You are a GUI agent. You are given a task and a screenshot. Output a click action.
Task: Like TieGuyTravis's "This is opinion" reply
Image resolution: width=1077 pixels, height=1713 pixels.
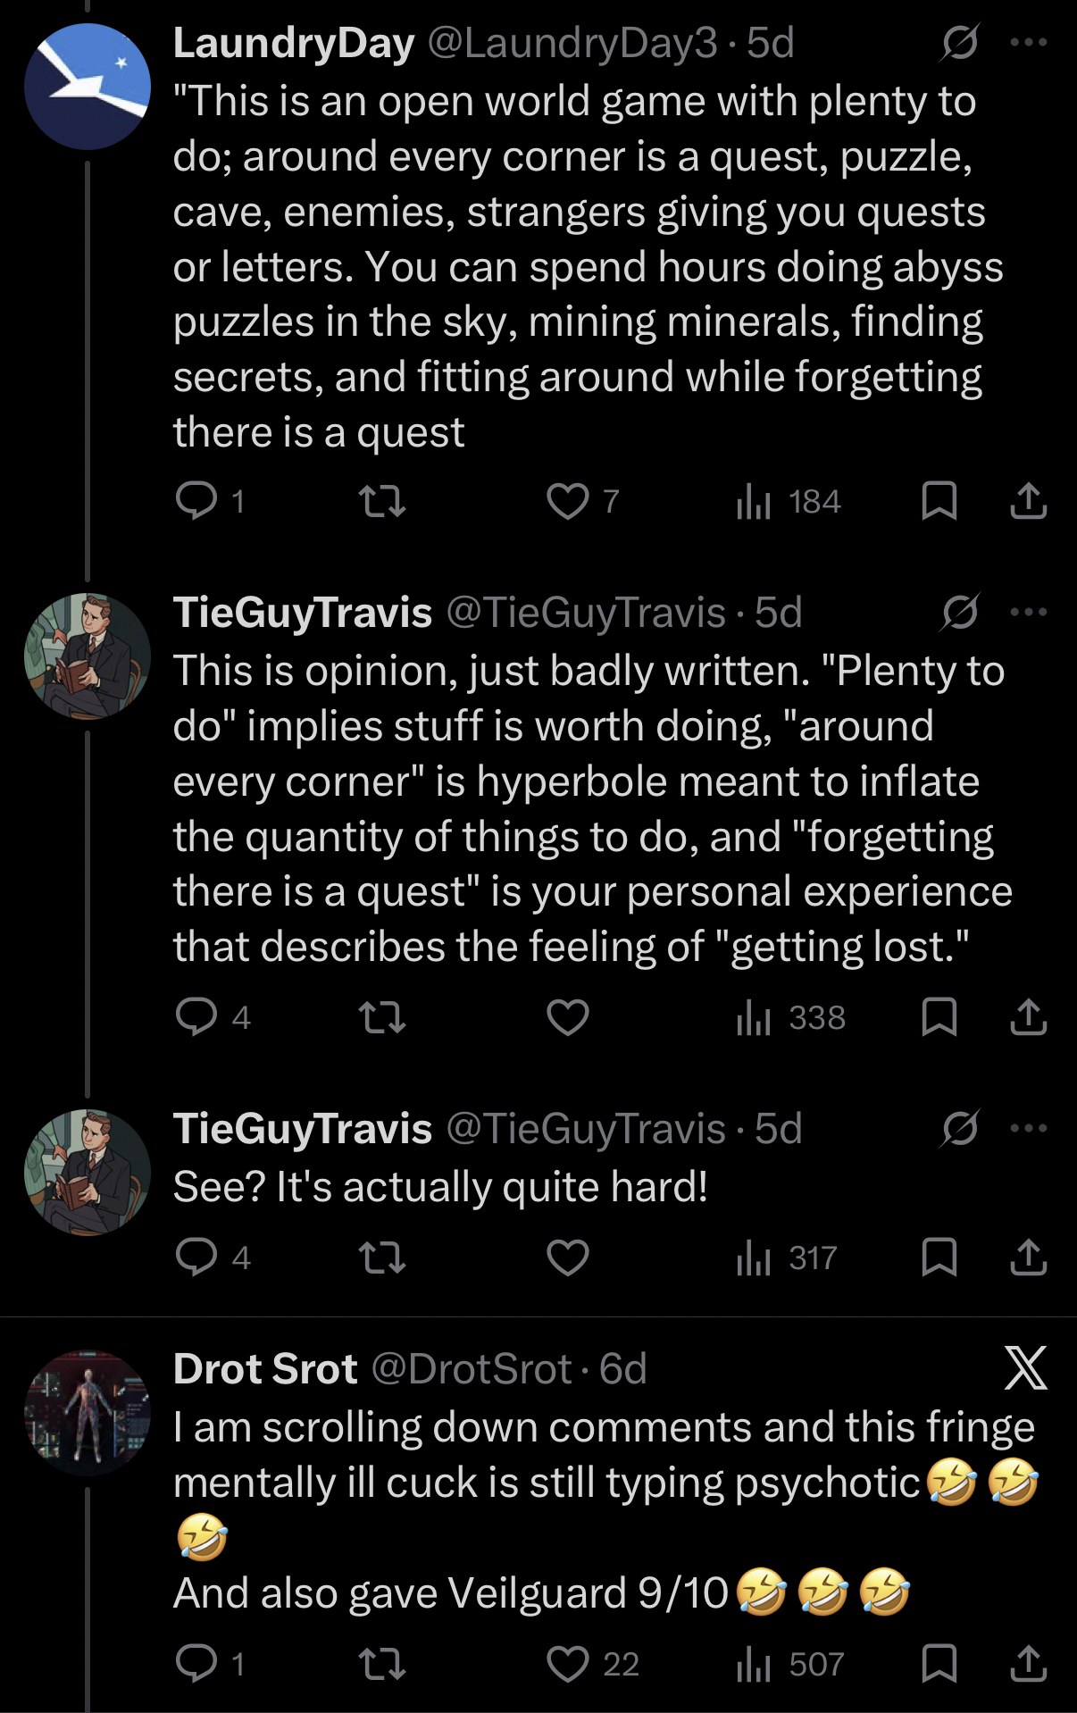click(568, 1017)
